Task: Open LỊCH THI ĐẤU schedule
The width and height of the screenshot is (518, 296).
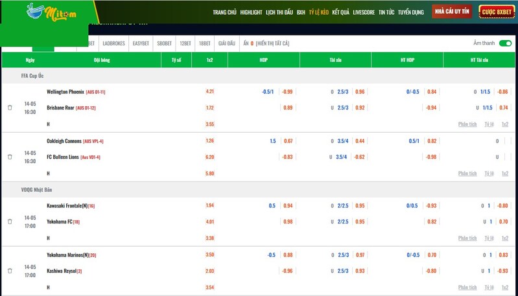Action: coord(279,12)
